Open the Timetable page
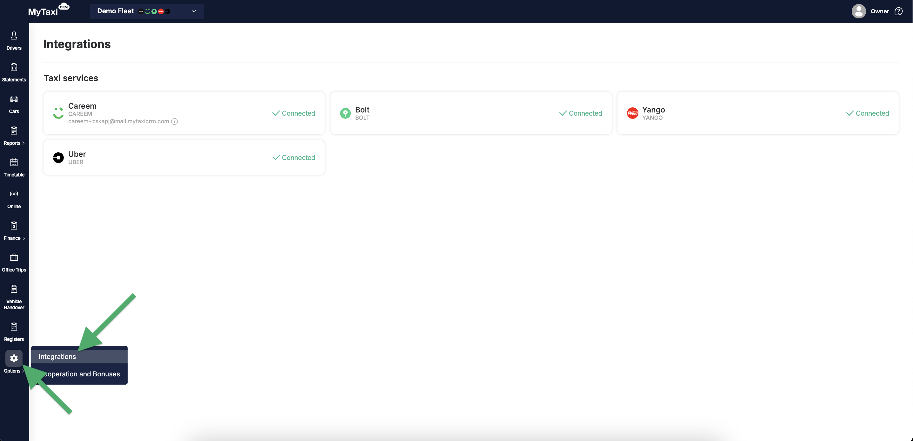 (14, 168)
